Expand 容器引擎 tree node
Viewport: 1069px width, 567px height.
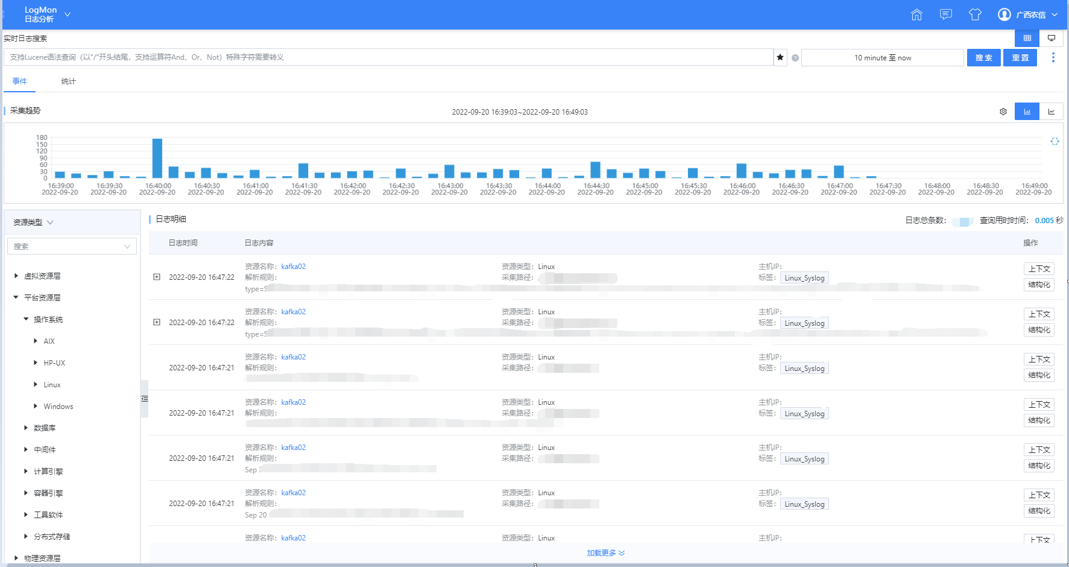pyautogui.click(x=26, y=493)
